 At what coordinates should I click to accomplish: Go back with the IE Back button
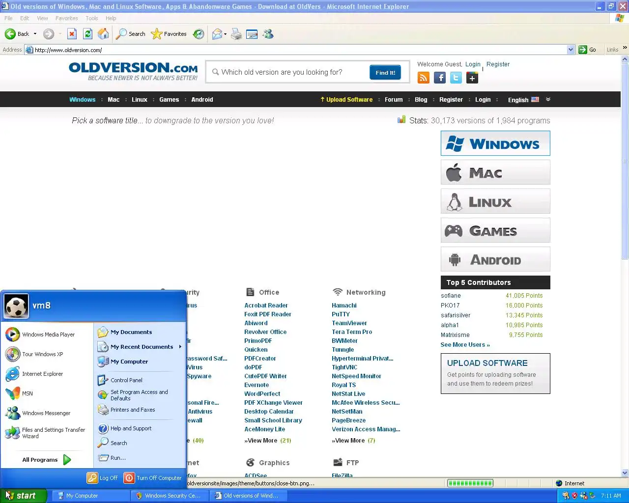pyautogui.click(x=17, y=34)
